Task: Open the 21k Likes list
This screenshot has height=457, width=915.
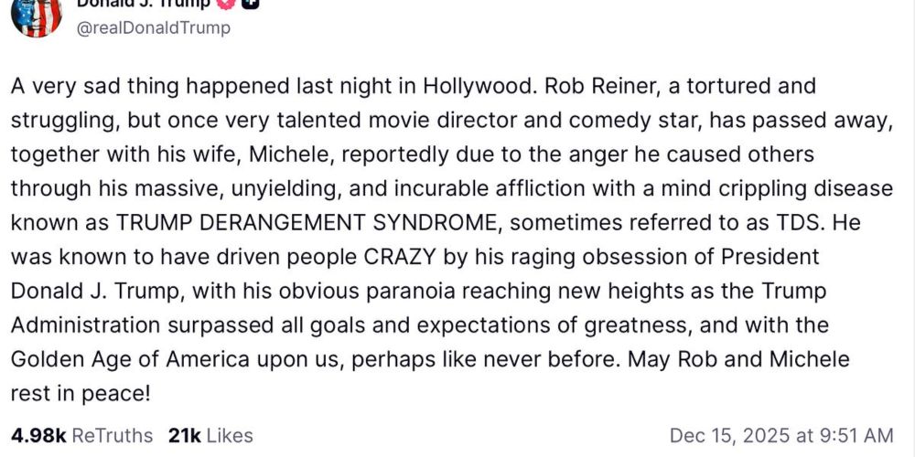Action: tap(210, 435)
